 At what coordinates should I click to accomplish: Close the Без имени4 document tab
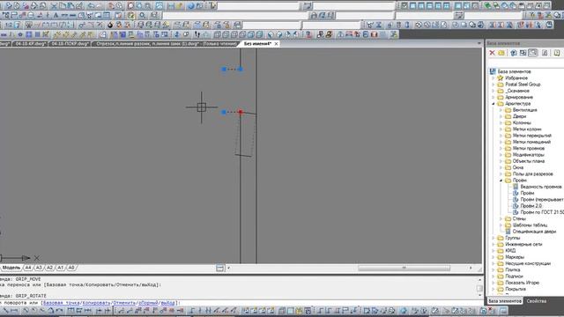pyautogui.click(x=276, y=43)
